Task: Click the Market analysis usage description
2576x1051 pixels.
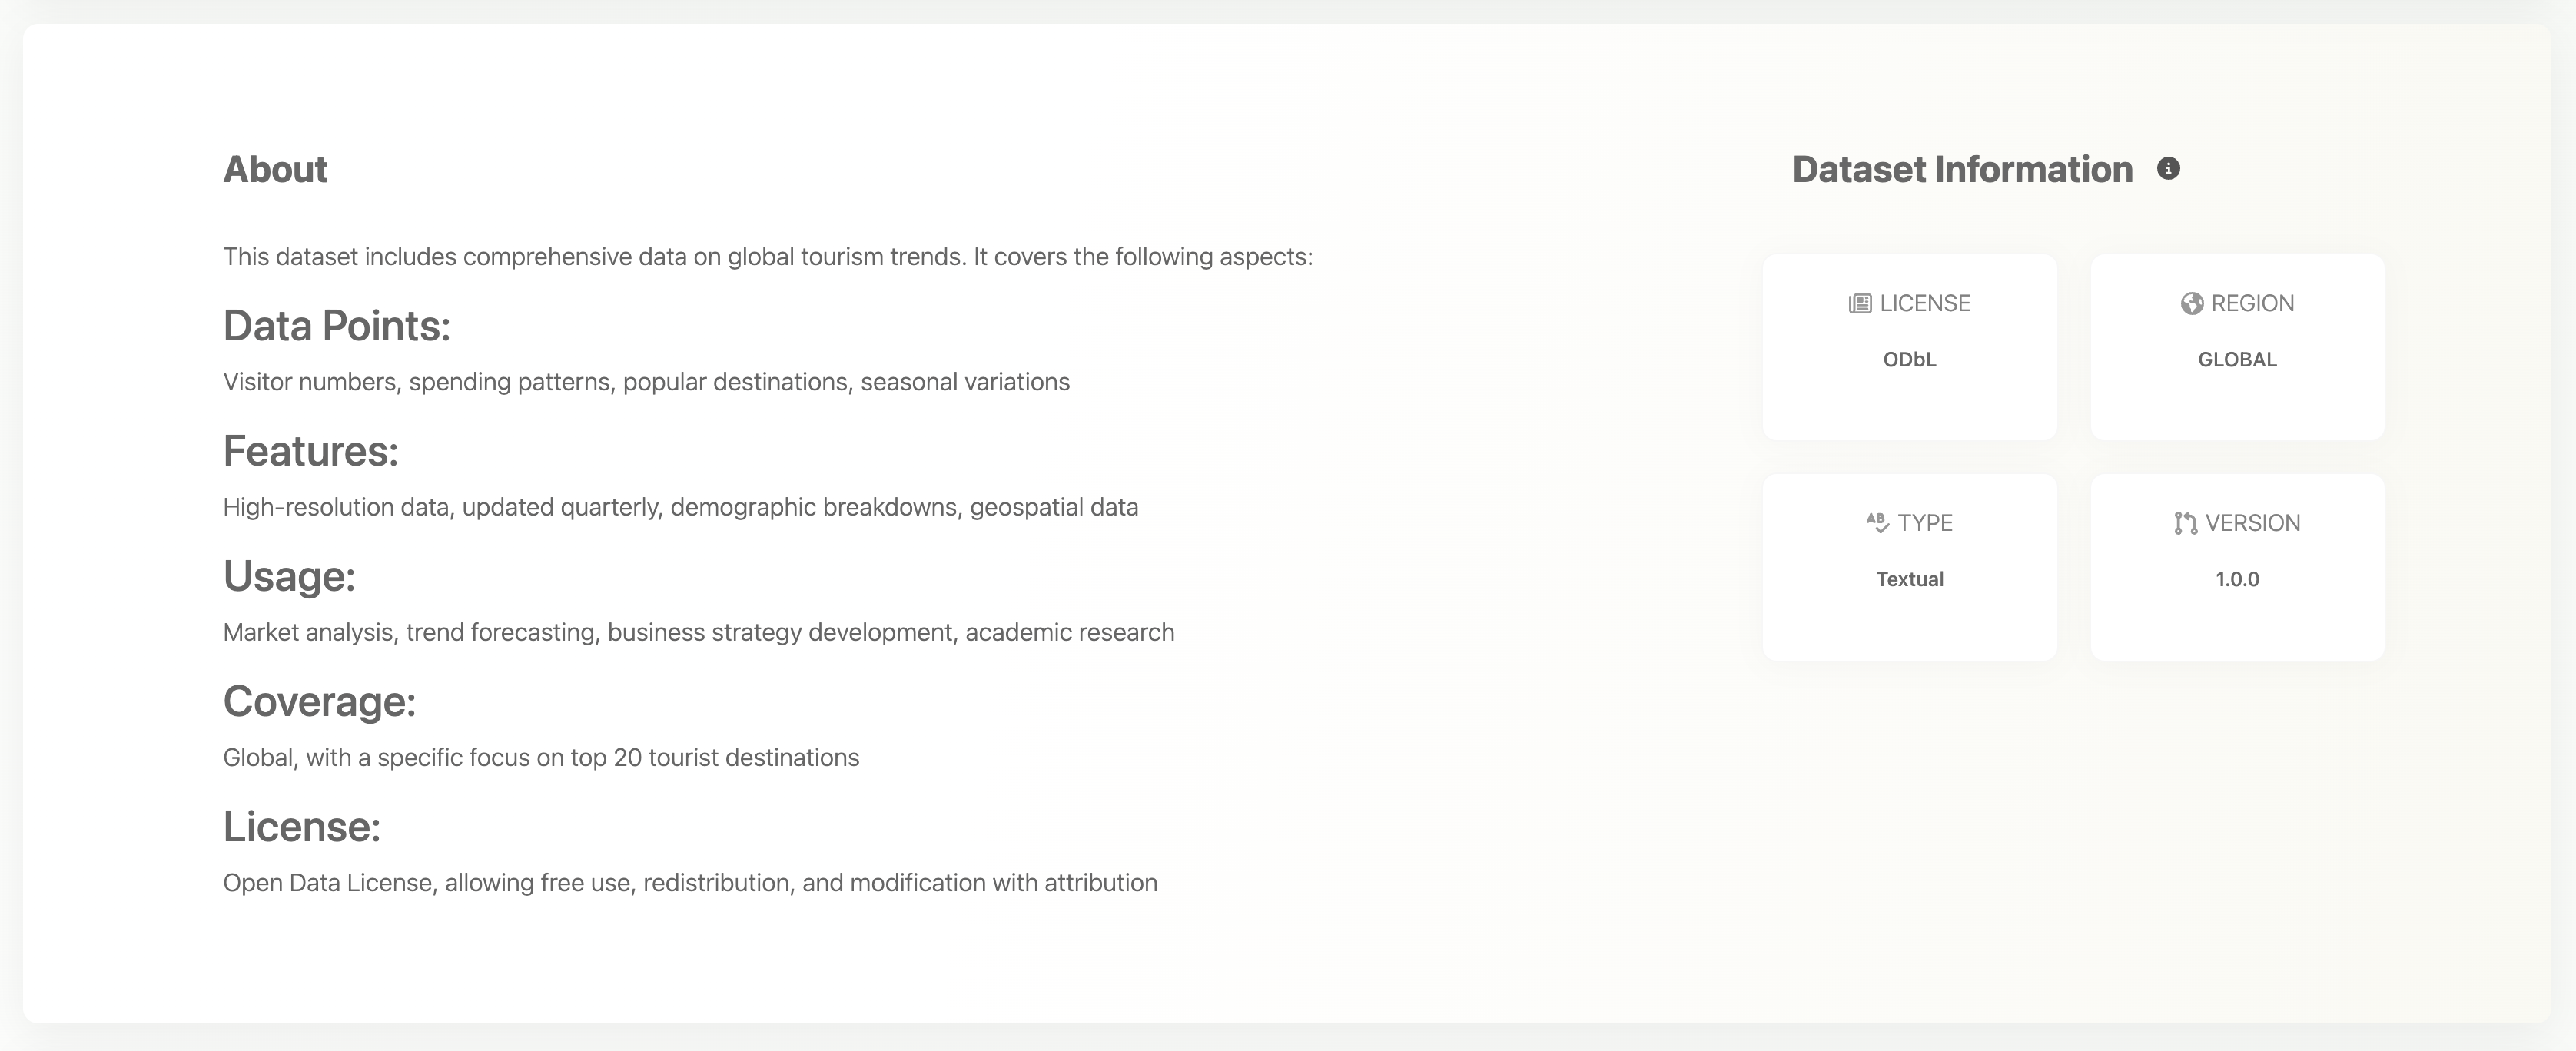Action: (698, 633)
